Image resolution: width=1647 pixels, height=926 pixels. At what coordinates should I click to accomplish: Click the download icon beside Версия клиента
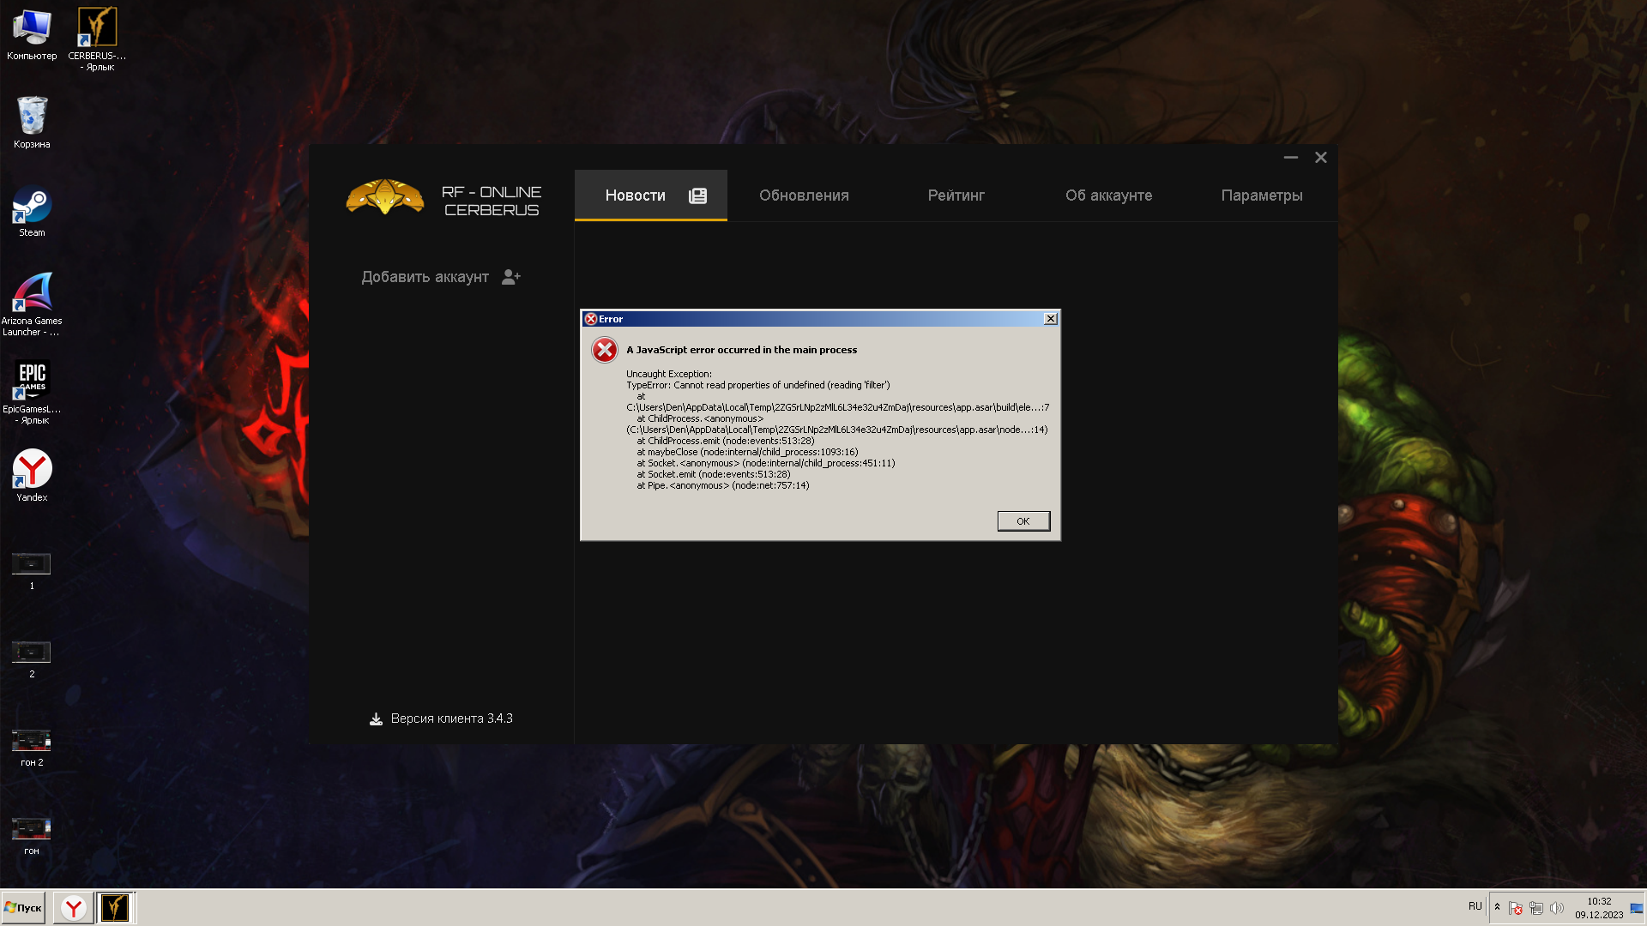tap(376, 719)
